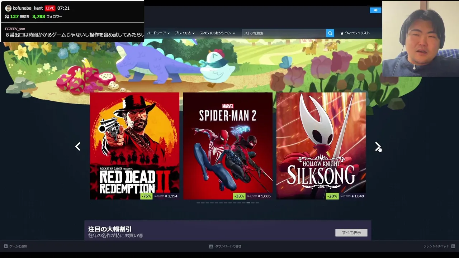This screenshot has height=258, width=459.
Task: Click the フレンド&チャット label
Action: pyautogui.click(x=436, y=246)
